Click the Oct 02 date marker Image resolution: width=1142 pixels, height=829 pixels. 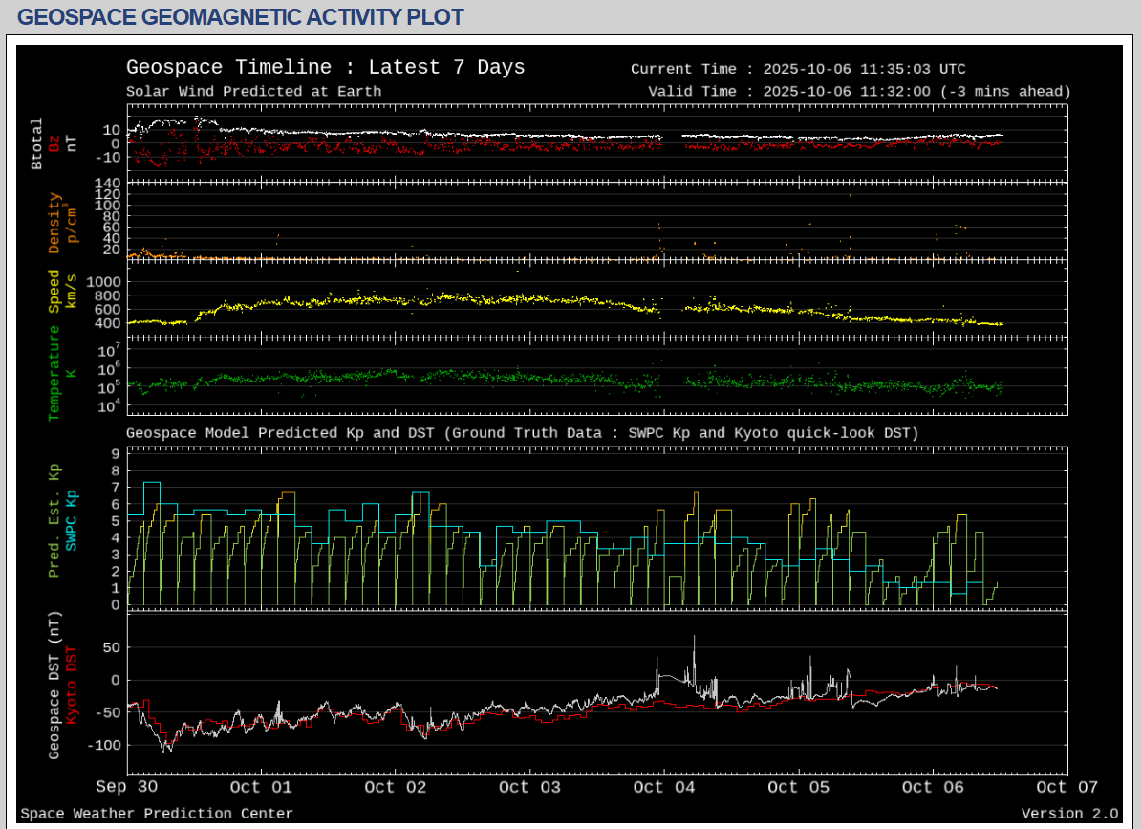(396, 787)
